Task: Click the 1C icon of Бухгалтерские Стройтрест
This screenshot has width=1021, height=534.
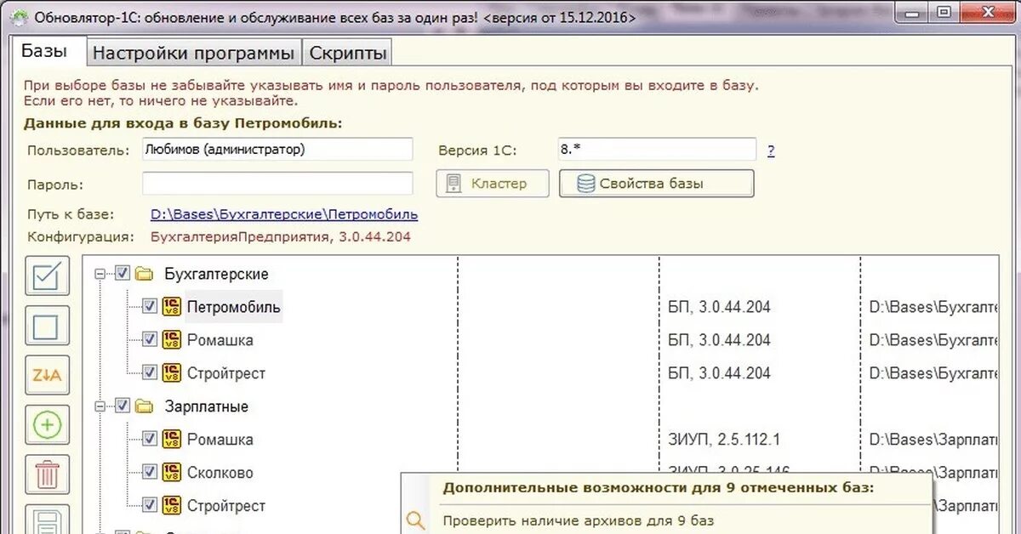Action: pyautogui.click(x=172, y=372)
